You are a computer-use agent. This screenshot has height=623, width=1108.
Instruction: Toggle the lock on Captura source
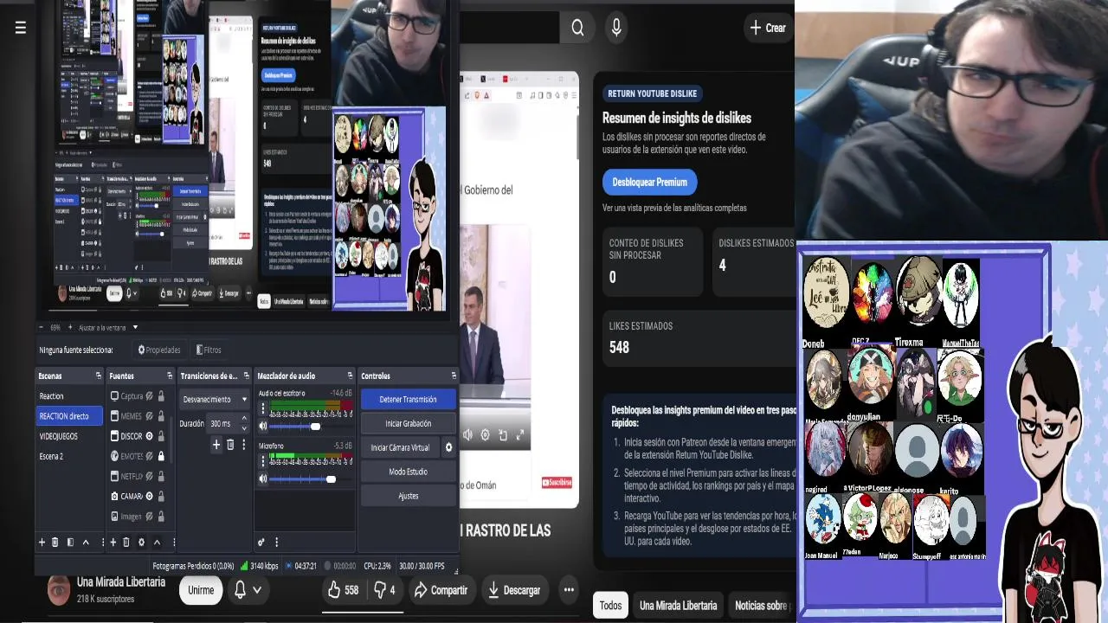(161, 396)
